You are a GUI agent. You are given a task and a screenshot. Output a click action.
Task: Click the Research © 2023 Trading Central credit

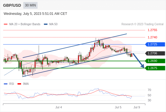click(x=142, y=24)
